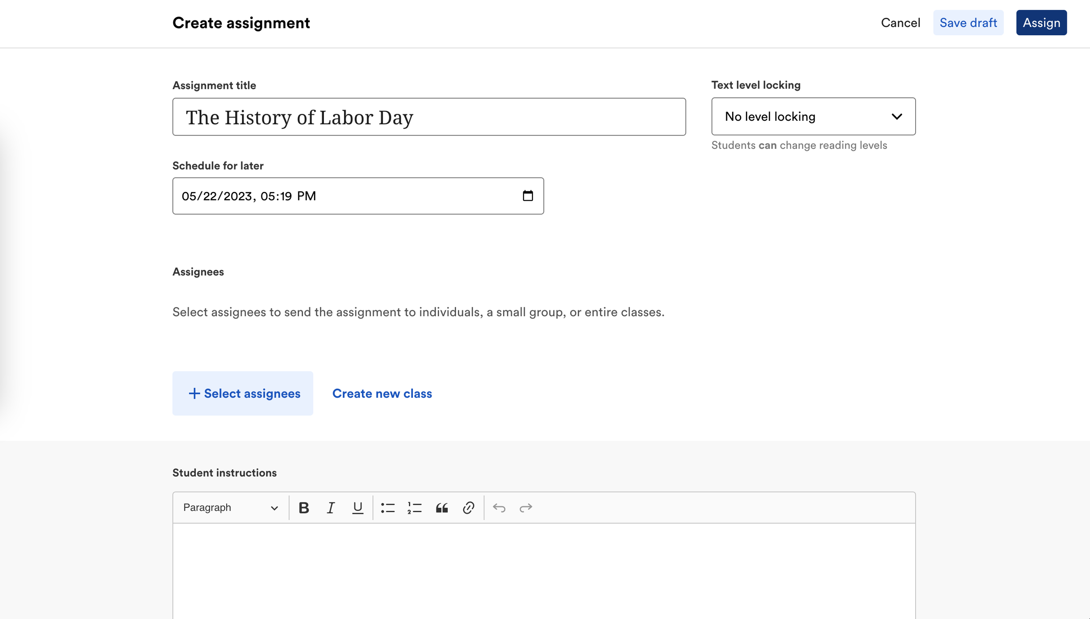Click the No level locking chevron arrow

(896, 116)
